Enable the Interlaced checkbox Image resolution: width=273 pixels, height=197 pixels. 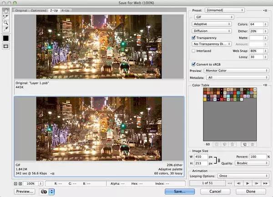194,51
